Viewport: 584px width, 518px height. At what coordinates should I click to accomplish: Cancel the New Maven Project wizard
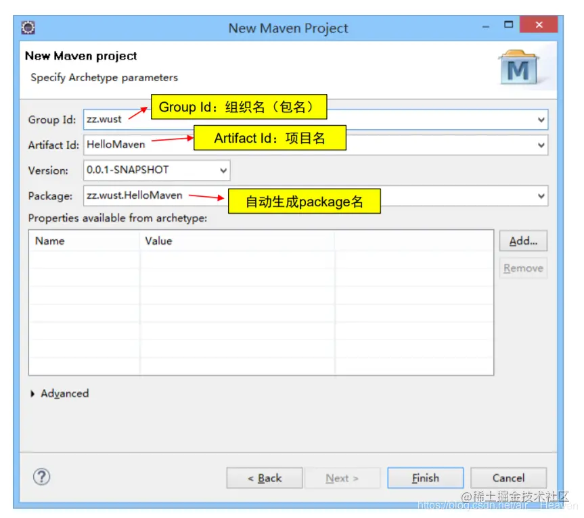click(x=508, y=478)
